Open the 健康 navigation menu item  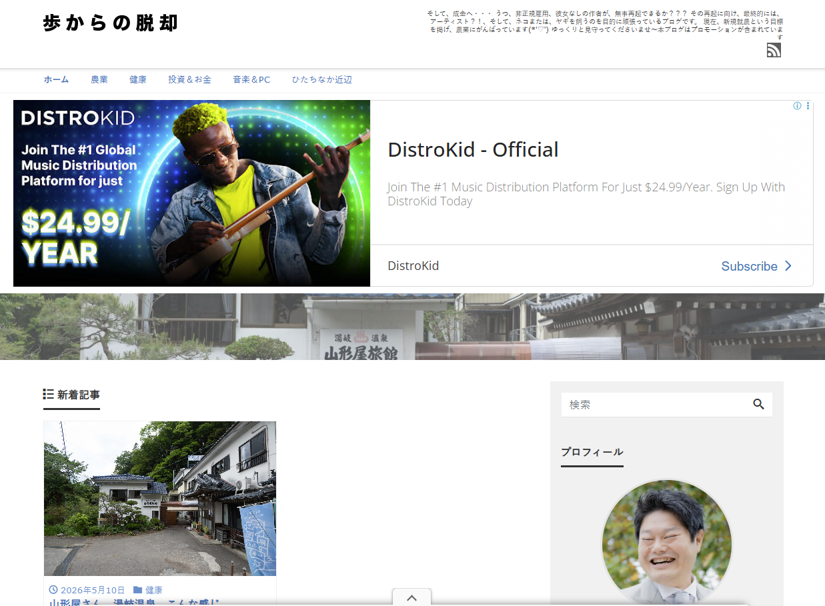[x=138, y=79]
